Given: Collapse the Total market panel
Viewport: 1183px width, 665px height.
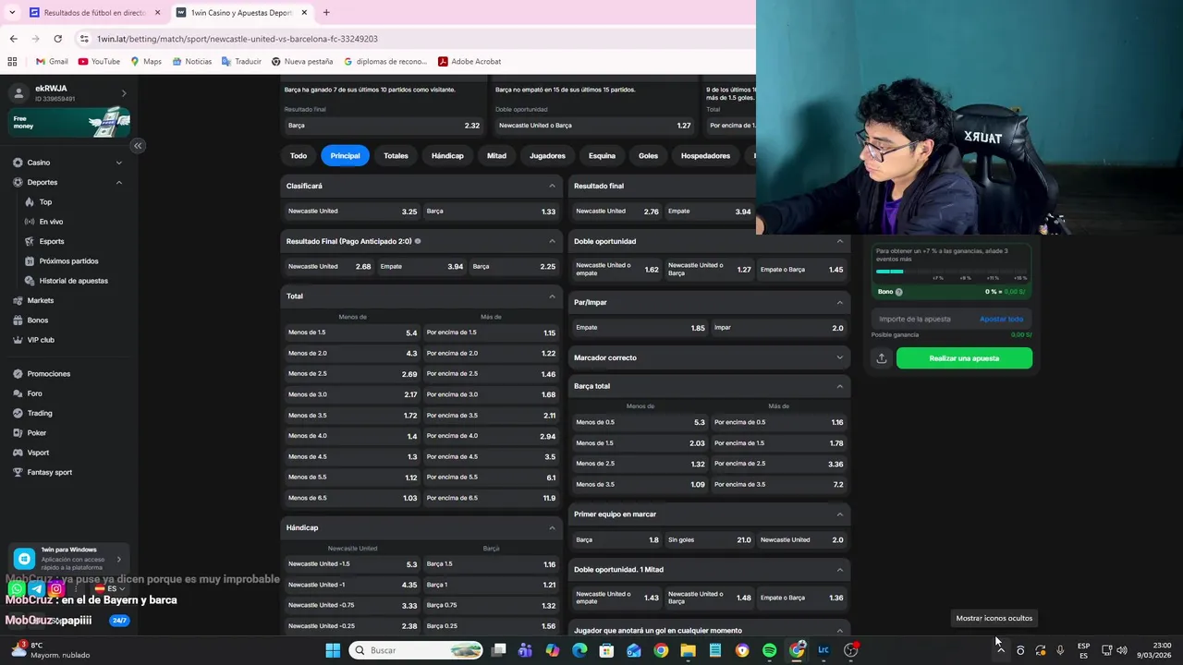Looking at the screenshot, I should (552, 296).
